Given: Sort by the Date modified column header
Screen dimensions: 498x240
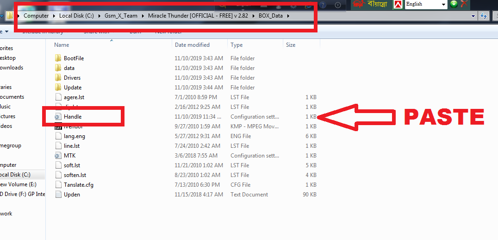Looking at the screenshot, I should 192,45.
